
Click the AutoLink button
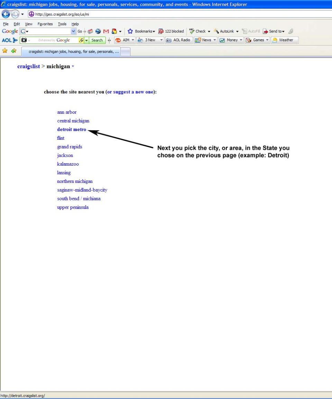point(224,31)
